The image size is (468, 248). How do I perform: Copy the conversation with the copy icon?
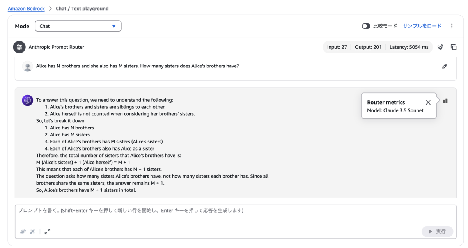point(454,47)
